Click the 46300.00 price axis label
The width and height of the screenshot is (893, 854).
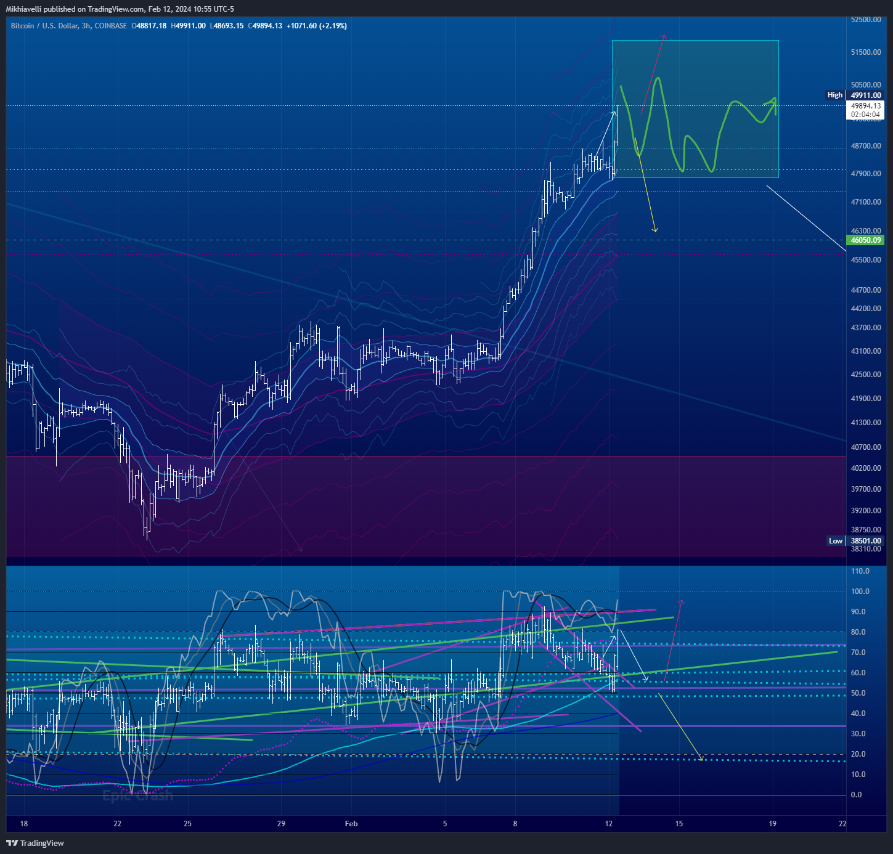[x=866, y=231]
